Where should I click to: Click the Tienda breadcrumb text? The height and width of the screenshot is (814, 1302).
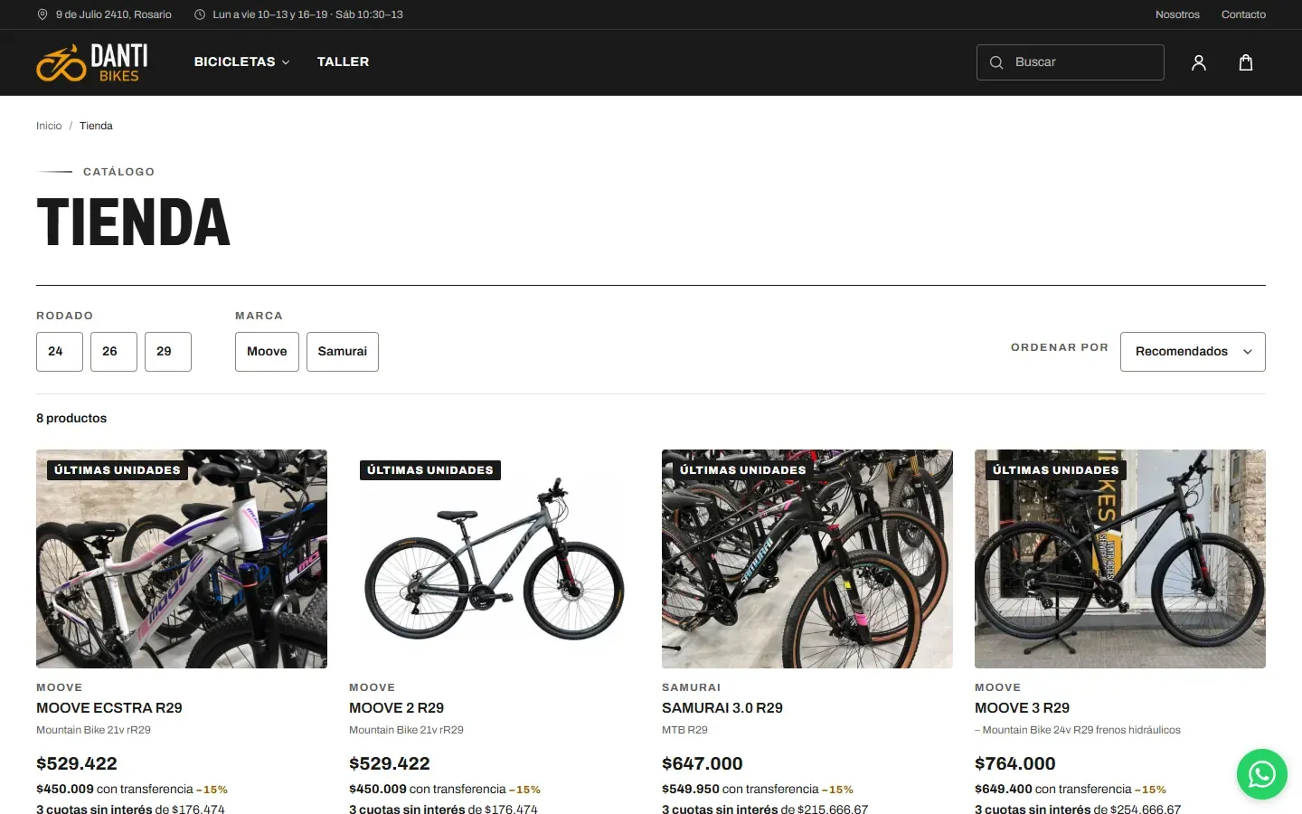tap(96, 126)
